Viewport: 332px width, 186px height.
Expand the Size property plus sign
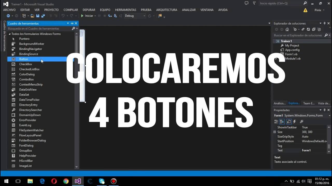pos(275,132)
